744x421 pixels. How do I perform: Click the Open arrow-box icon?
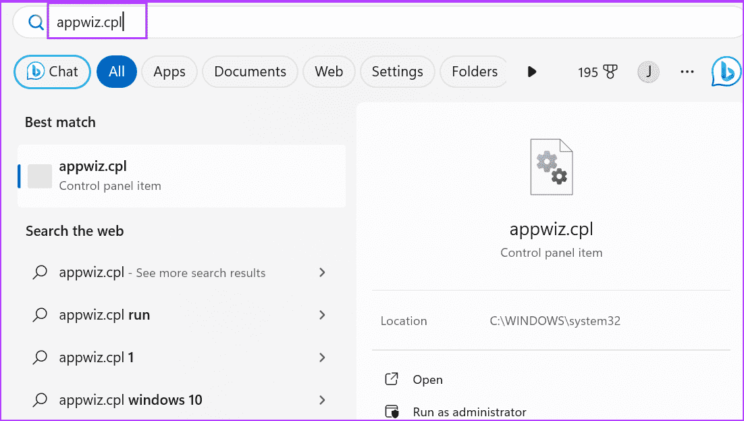[x=392, y=378]
